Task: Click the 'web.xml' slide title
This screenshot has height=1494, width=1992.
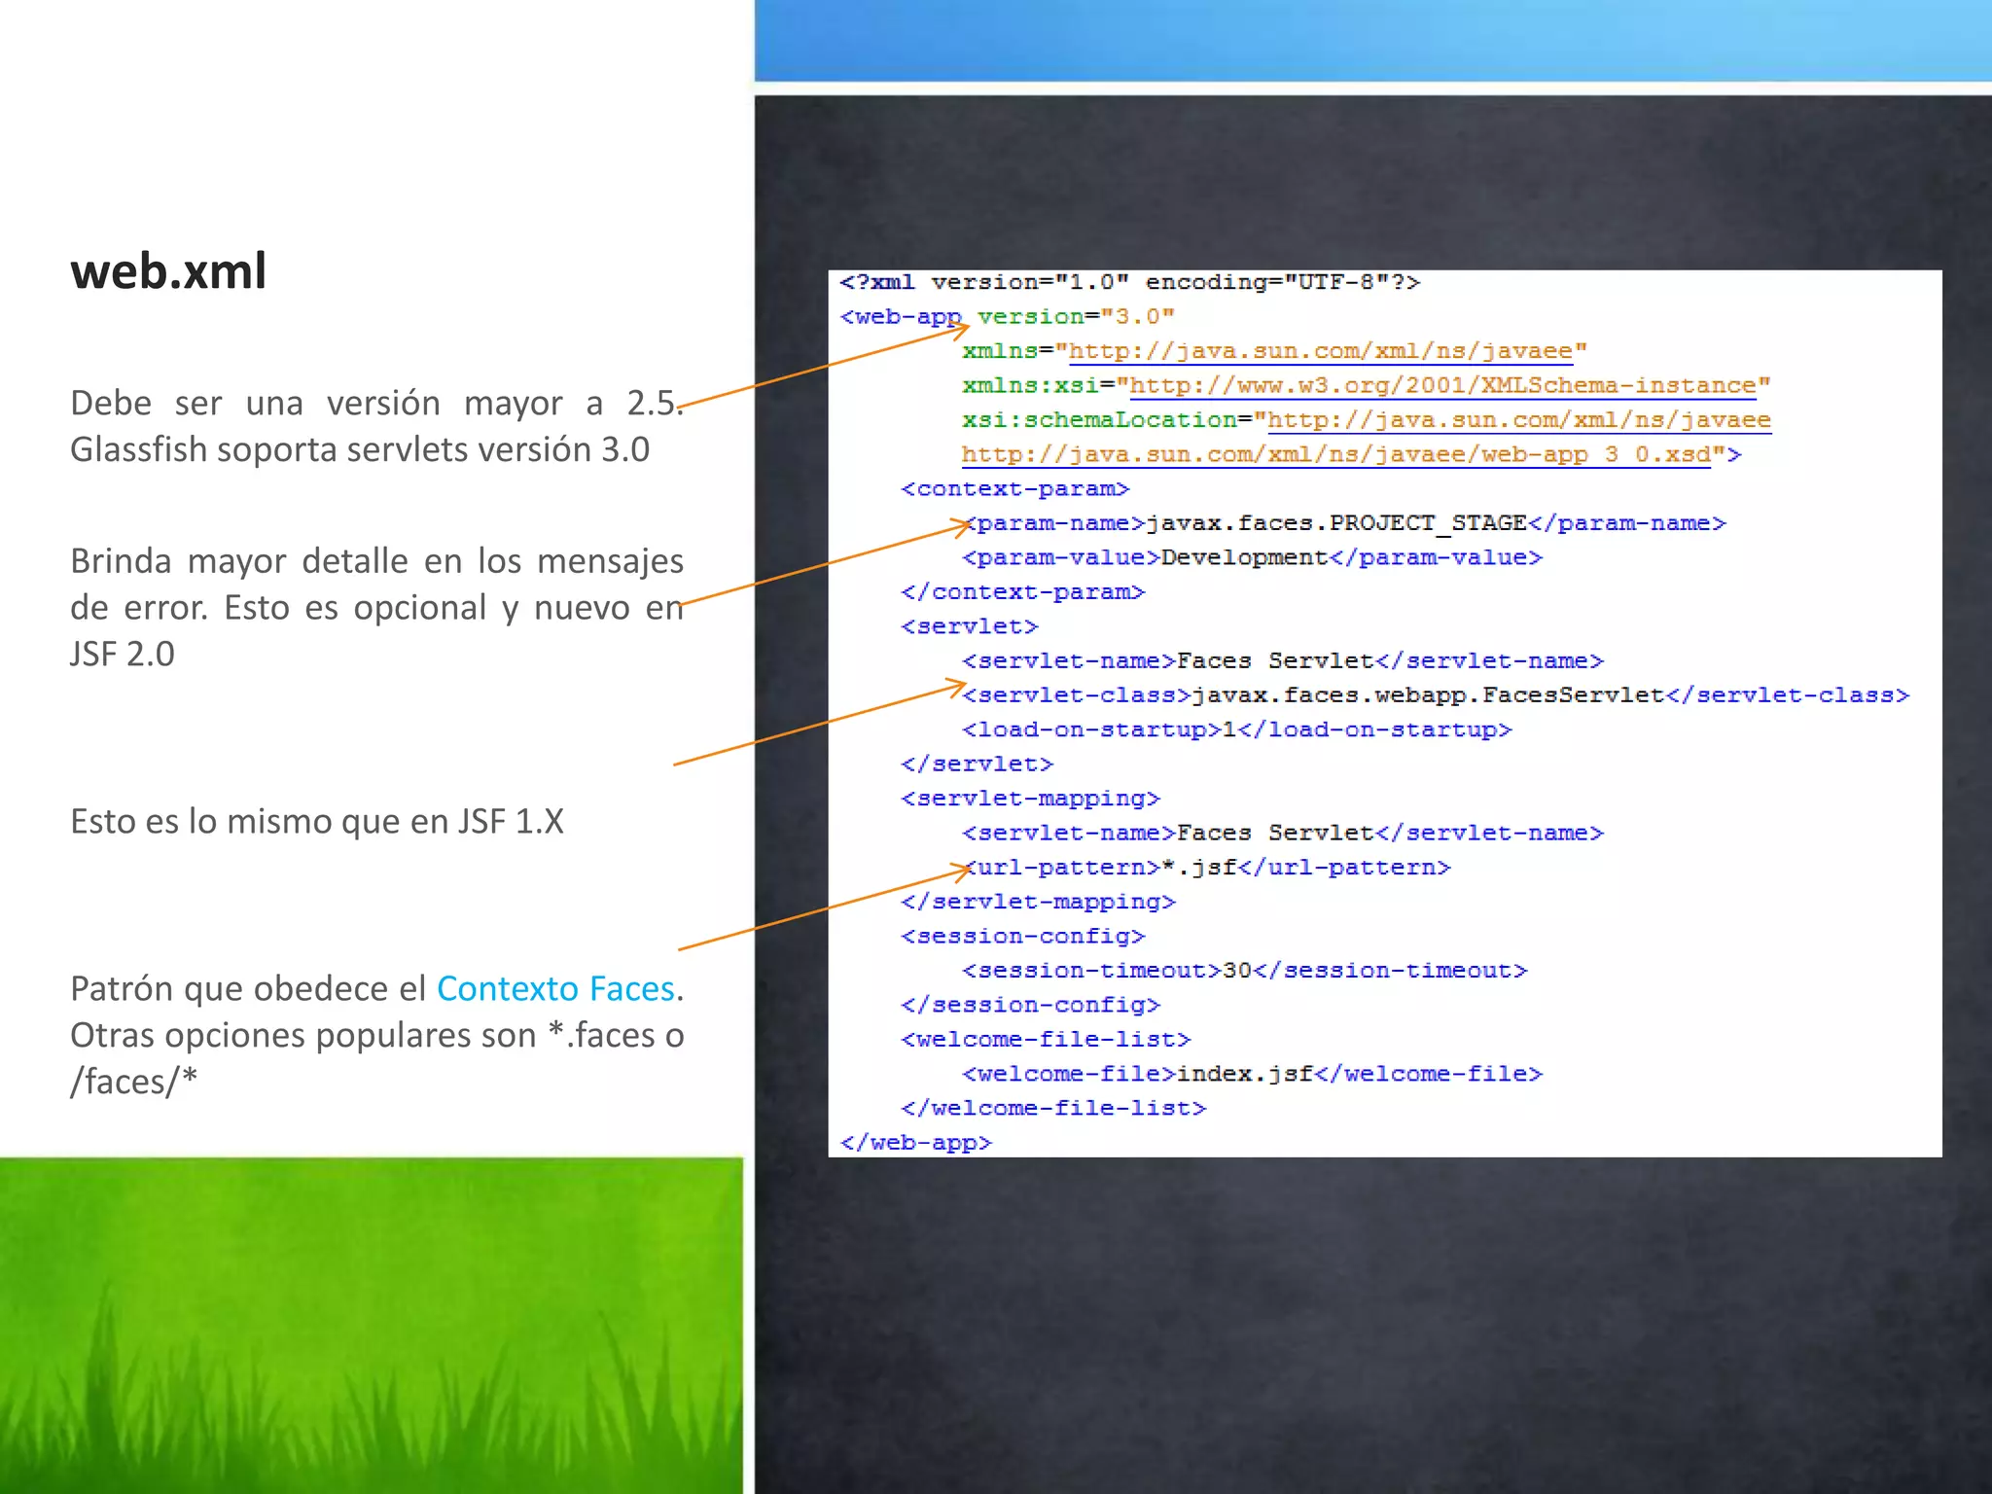Action: pyautogui.click(x=168, y=271)
